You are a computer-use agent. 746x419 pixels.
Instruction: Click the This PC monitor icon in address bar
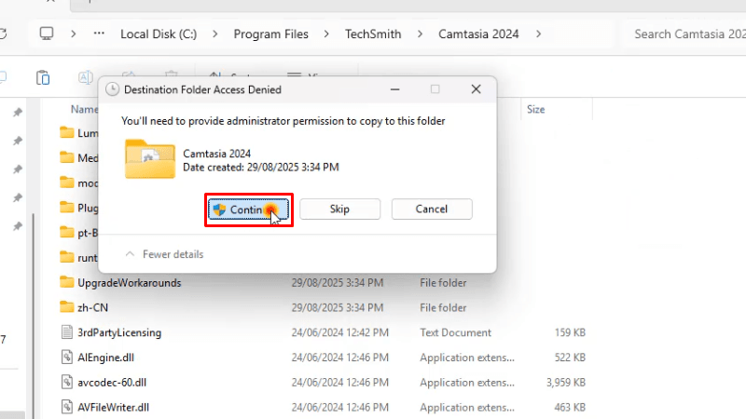[x=46, y=34]
